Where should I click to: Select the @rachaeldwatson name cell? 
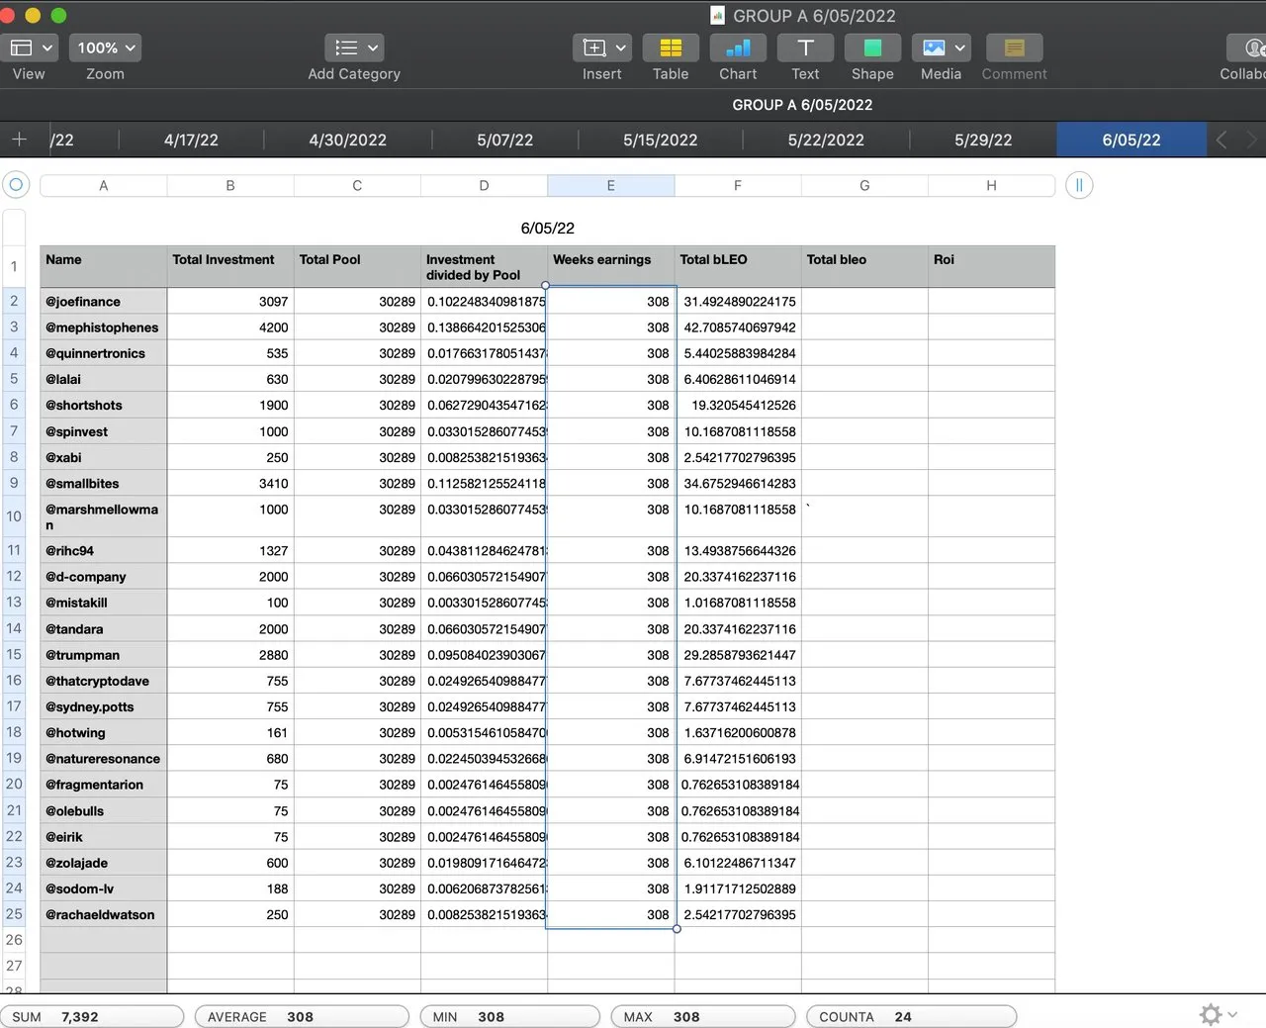pos(103,914)
